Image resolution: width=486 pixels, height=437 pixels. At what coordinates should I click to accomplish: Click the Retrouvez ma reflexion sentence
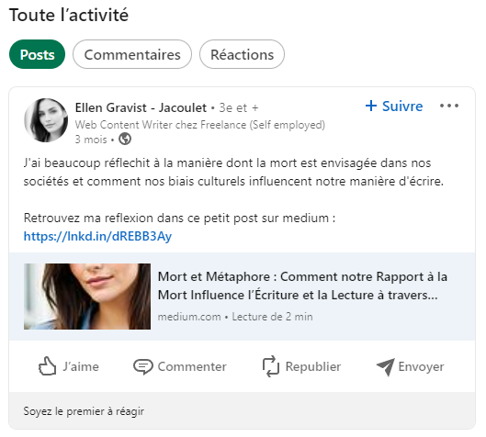[x=179, y=218]
